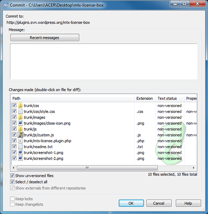
Task: Uncheck the screenshot-1.png checkbox
Action: point(14,152)
